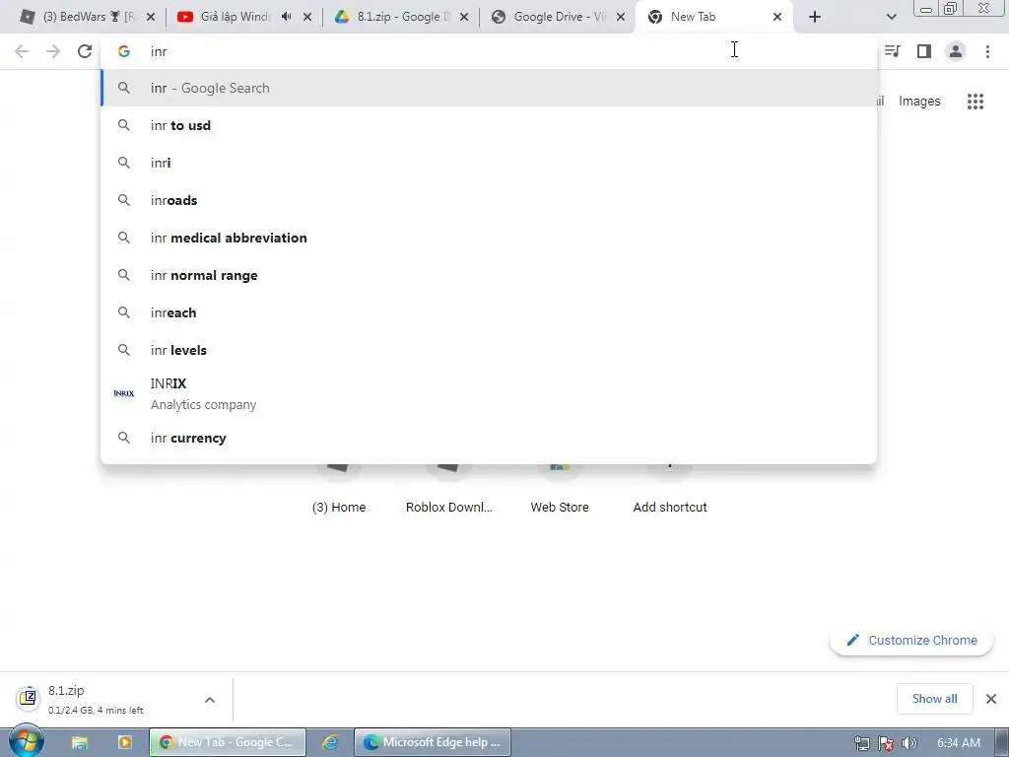This screenshot has height=757, width=1009.
Task: Click the BedWars tab Roblox favicon
Action: point(27,17)
